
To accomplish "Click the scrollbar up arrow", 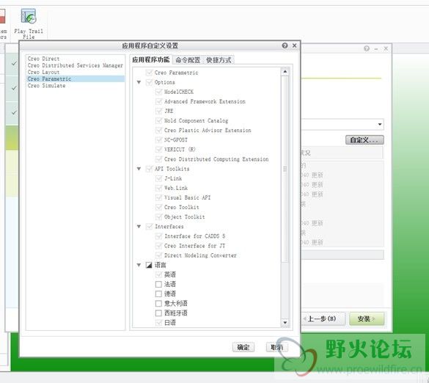I will coord(285,72).
